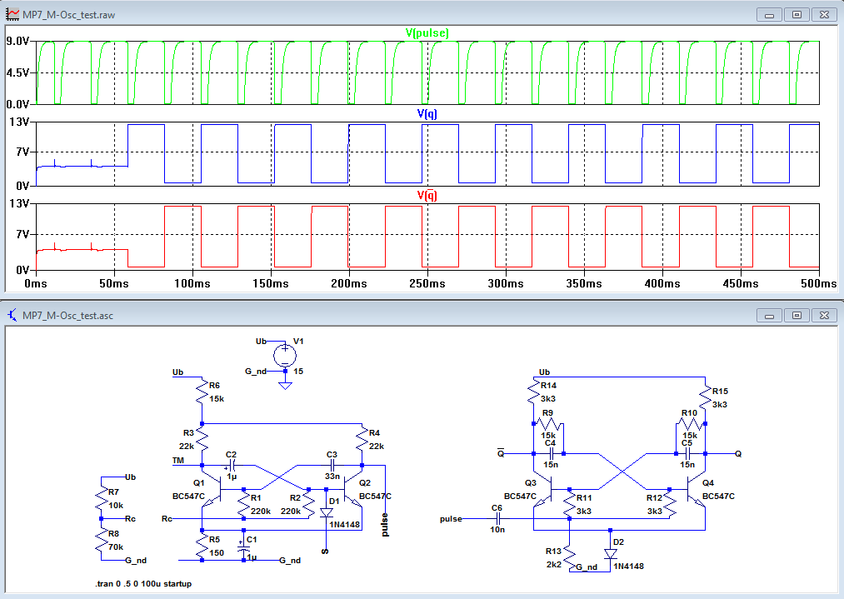Click the 100ms time axis label

[192, 283]
